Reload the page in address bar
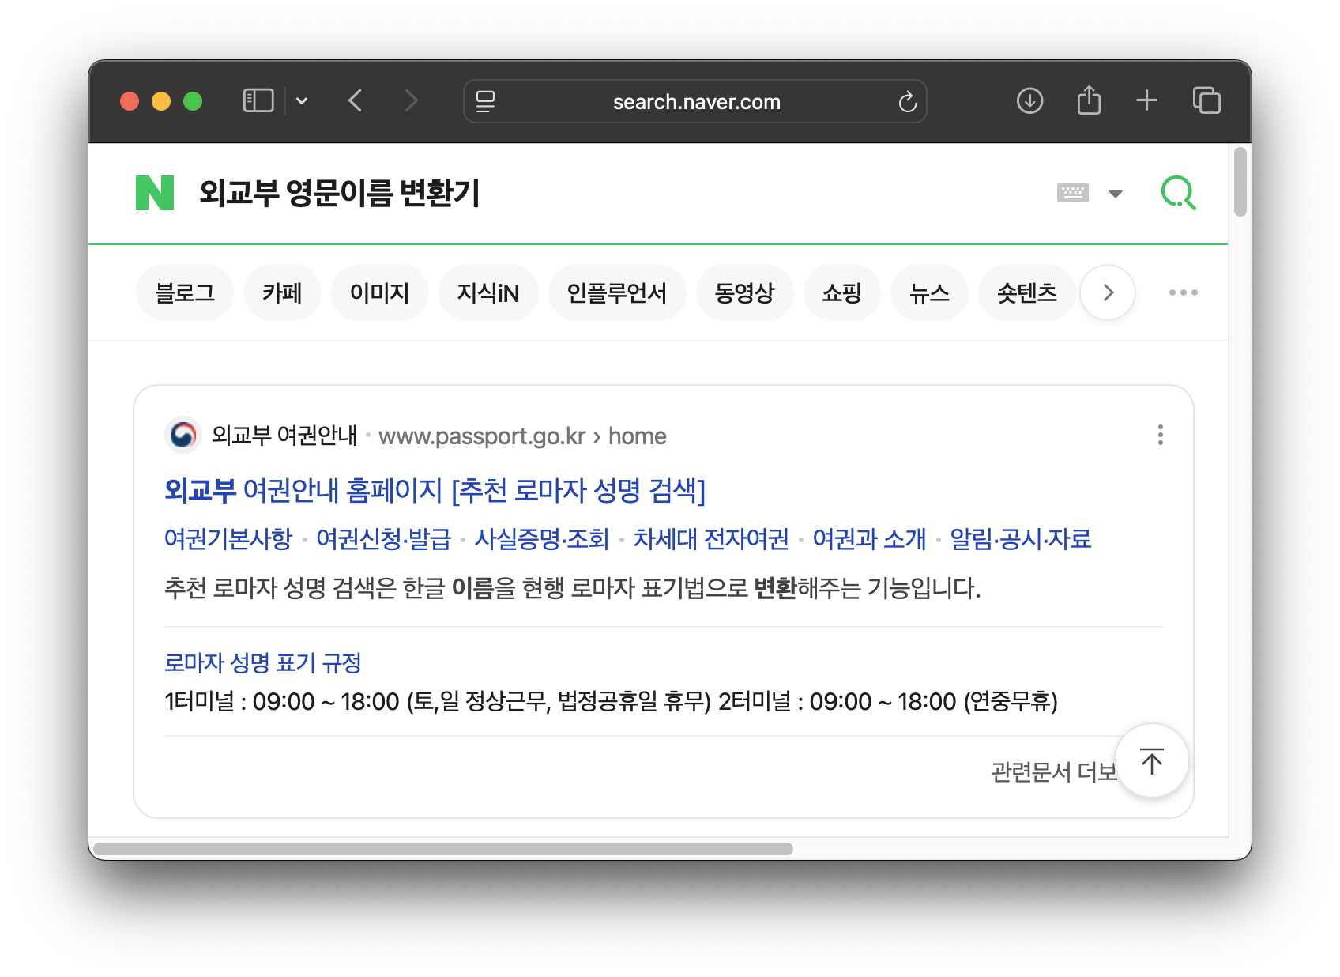The height and width of the screenshot is (977, 1340). (907, 102)
